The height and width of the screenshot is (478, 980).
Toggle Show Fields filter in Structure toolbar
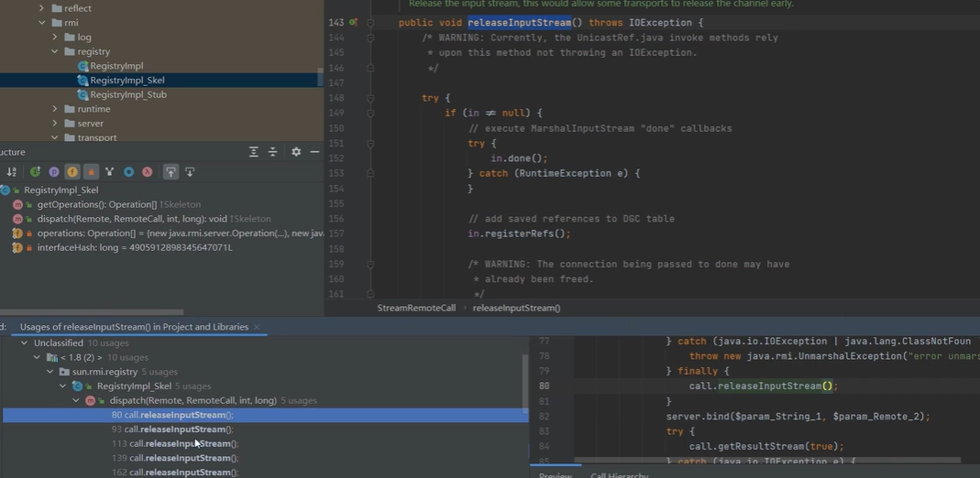click(72, 172)
